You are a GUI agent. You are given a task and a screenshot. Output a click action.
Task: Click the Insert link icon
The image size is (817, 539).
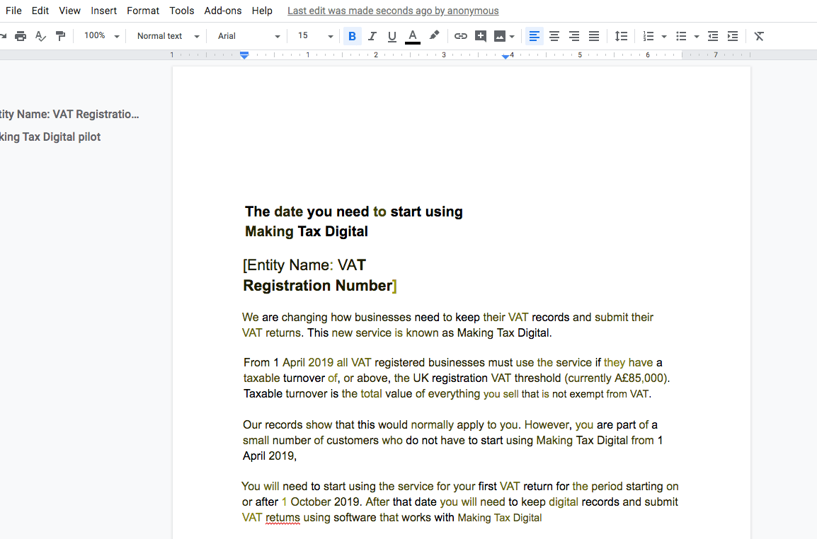[x=461, y=36]
